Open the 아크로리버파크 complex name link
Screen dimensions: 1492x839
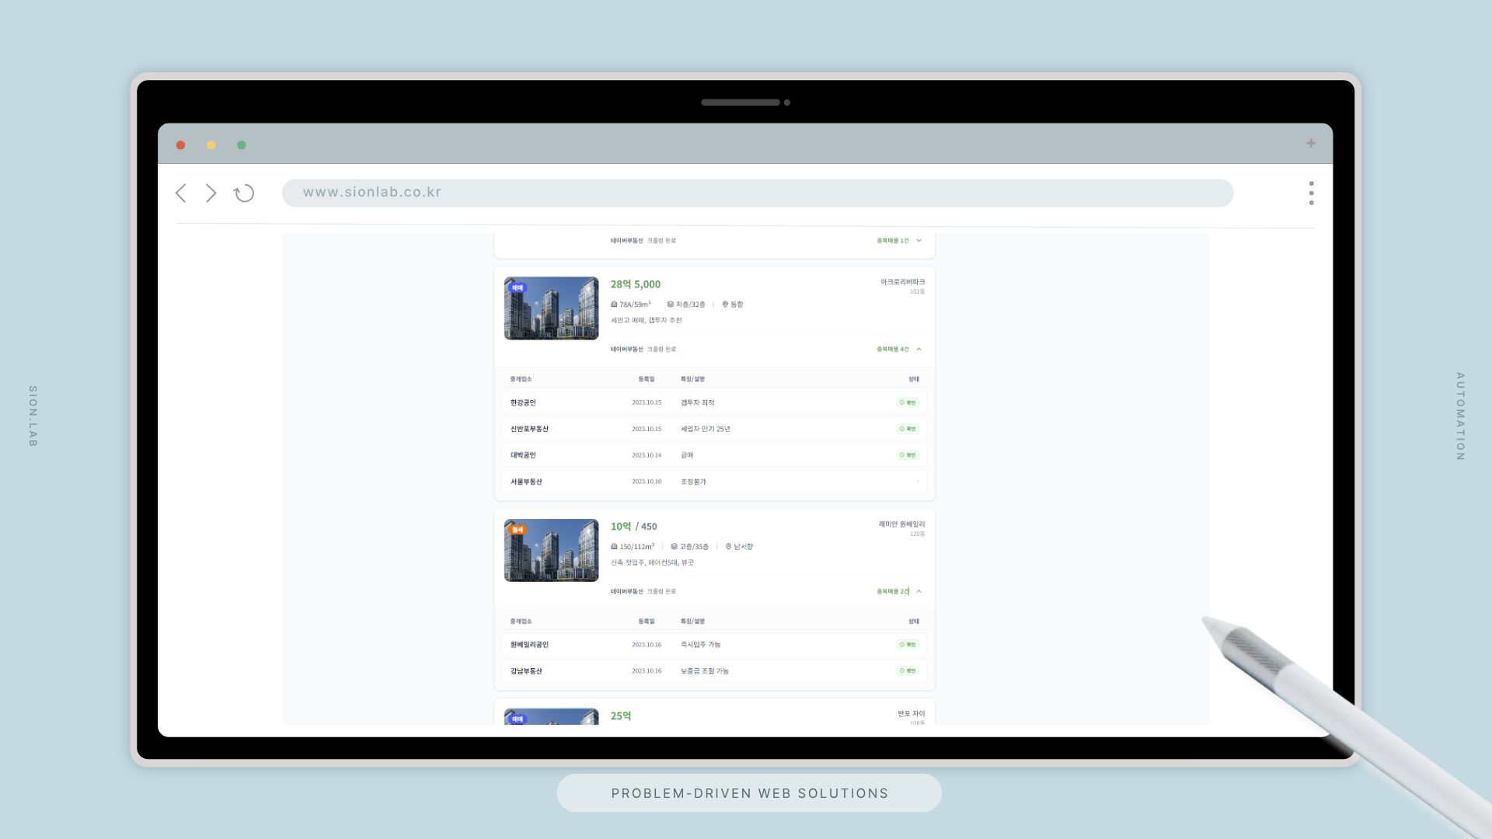[901, 282]
